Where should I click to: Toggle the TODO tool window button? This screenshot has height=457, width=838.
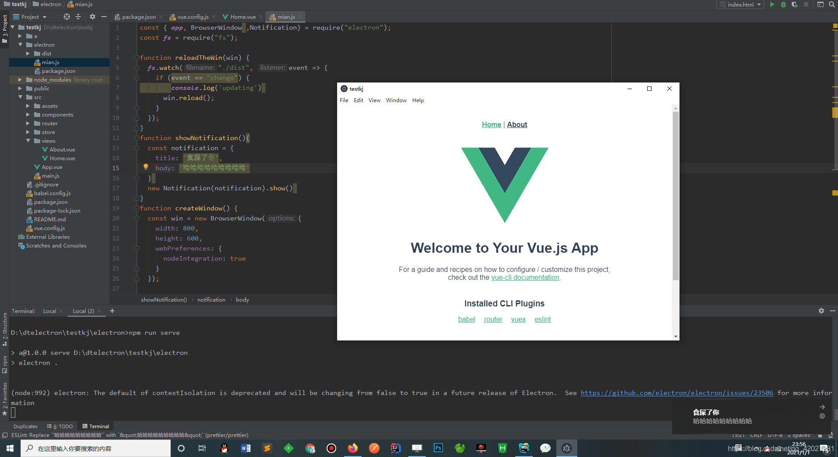click(60, 426)
